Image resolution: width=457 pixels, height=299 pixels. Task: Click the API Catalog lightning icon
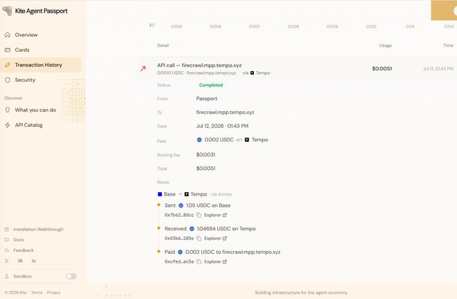pos(7,125)
